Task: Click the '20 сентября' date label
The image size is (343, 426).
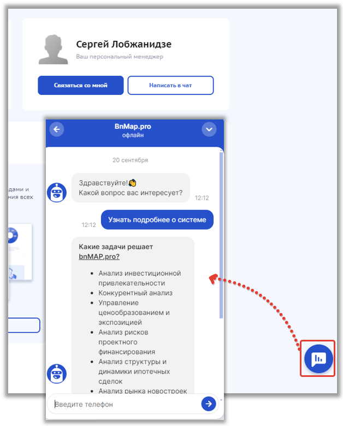Action: click(131, 160)
